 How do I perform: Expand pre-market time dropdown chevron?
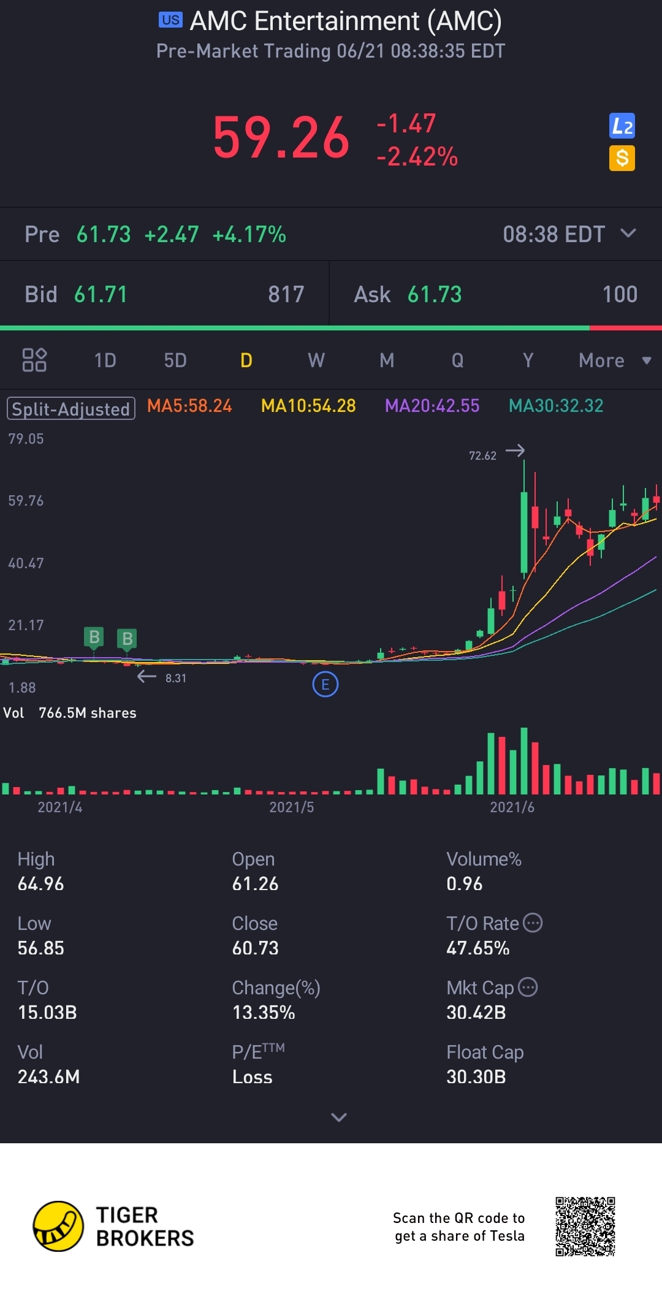(628, 233)
